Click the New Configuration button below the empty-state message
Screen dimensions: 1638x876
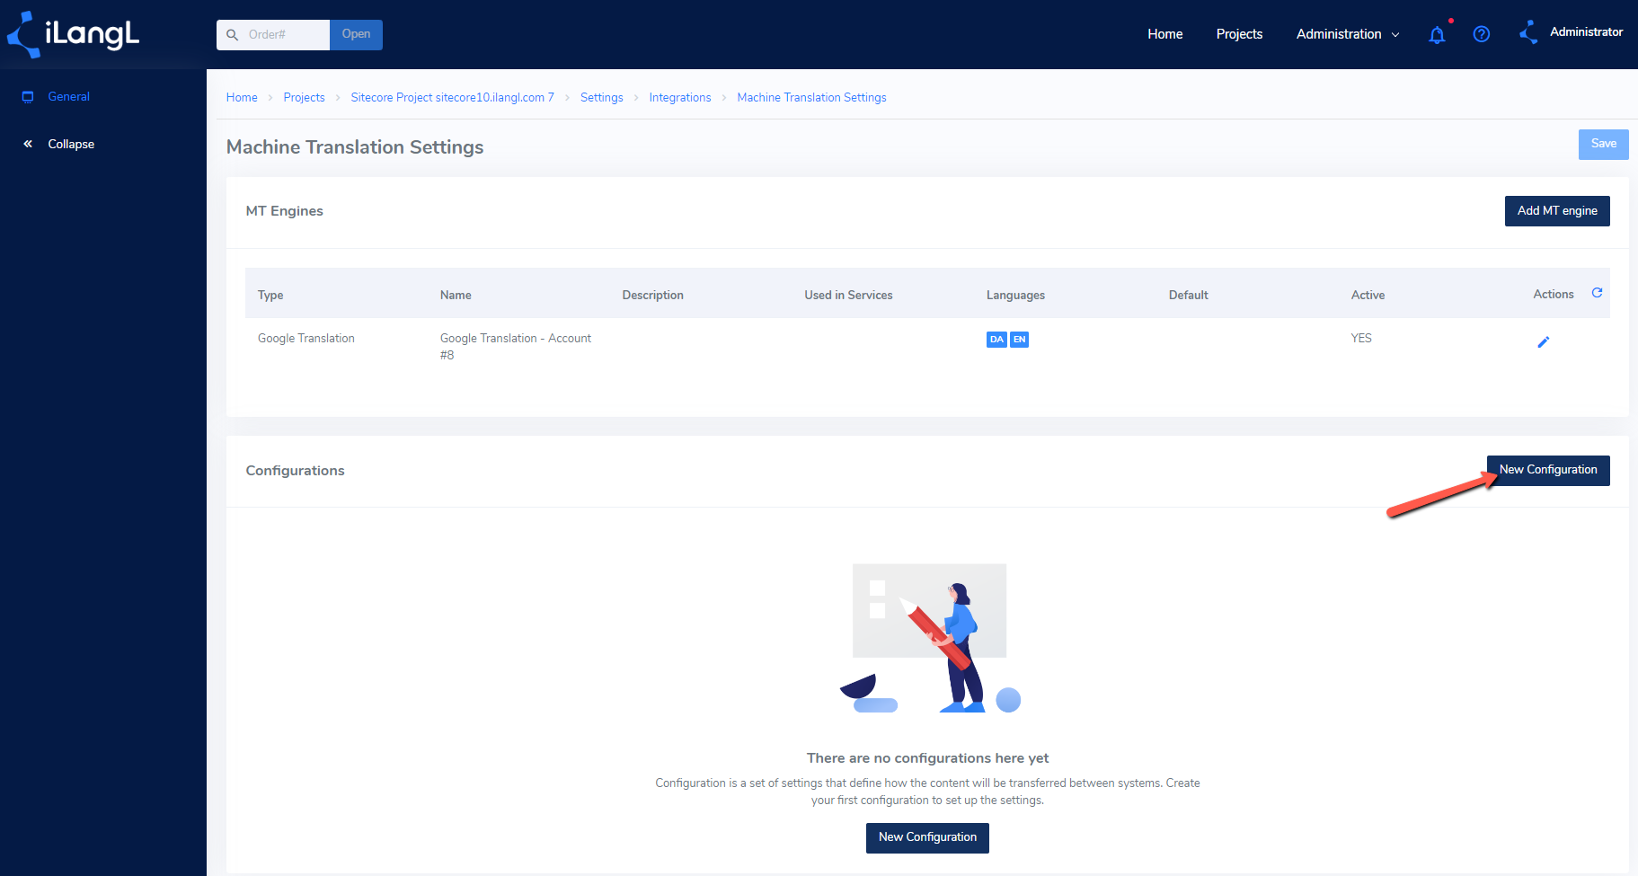927,837
